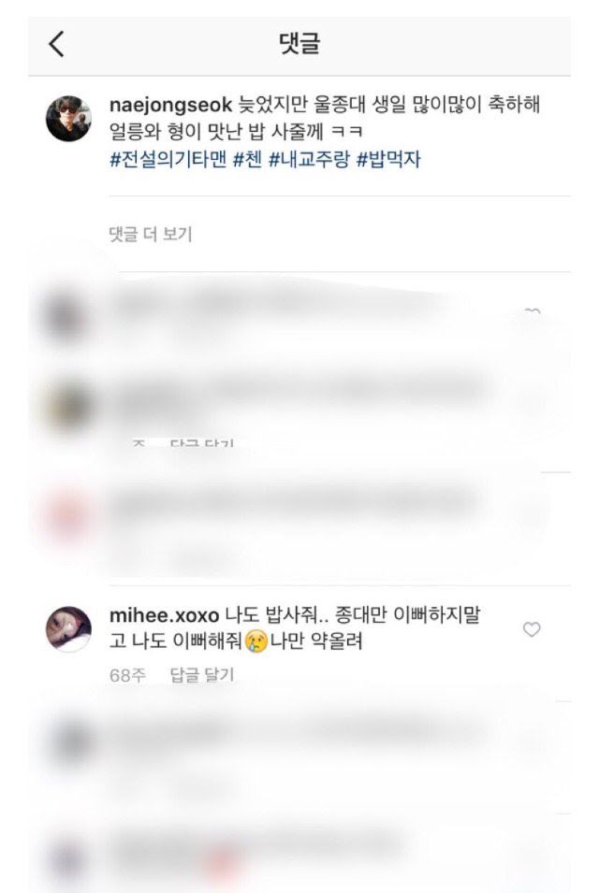Expand more comments via 댓글 더 보기
599x893 pixels.
(151, 234)
